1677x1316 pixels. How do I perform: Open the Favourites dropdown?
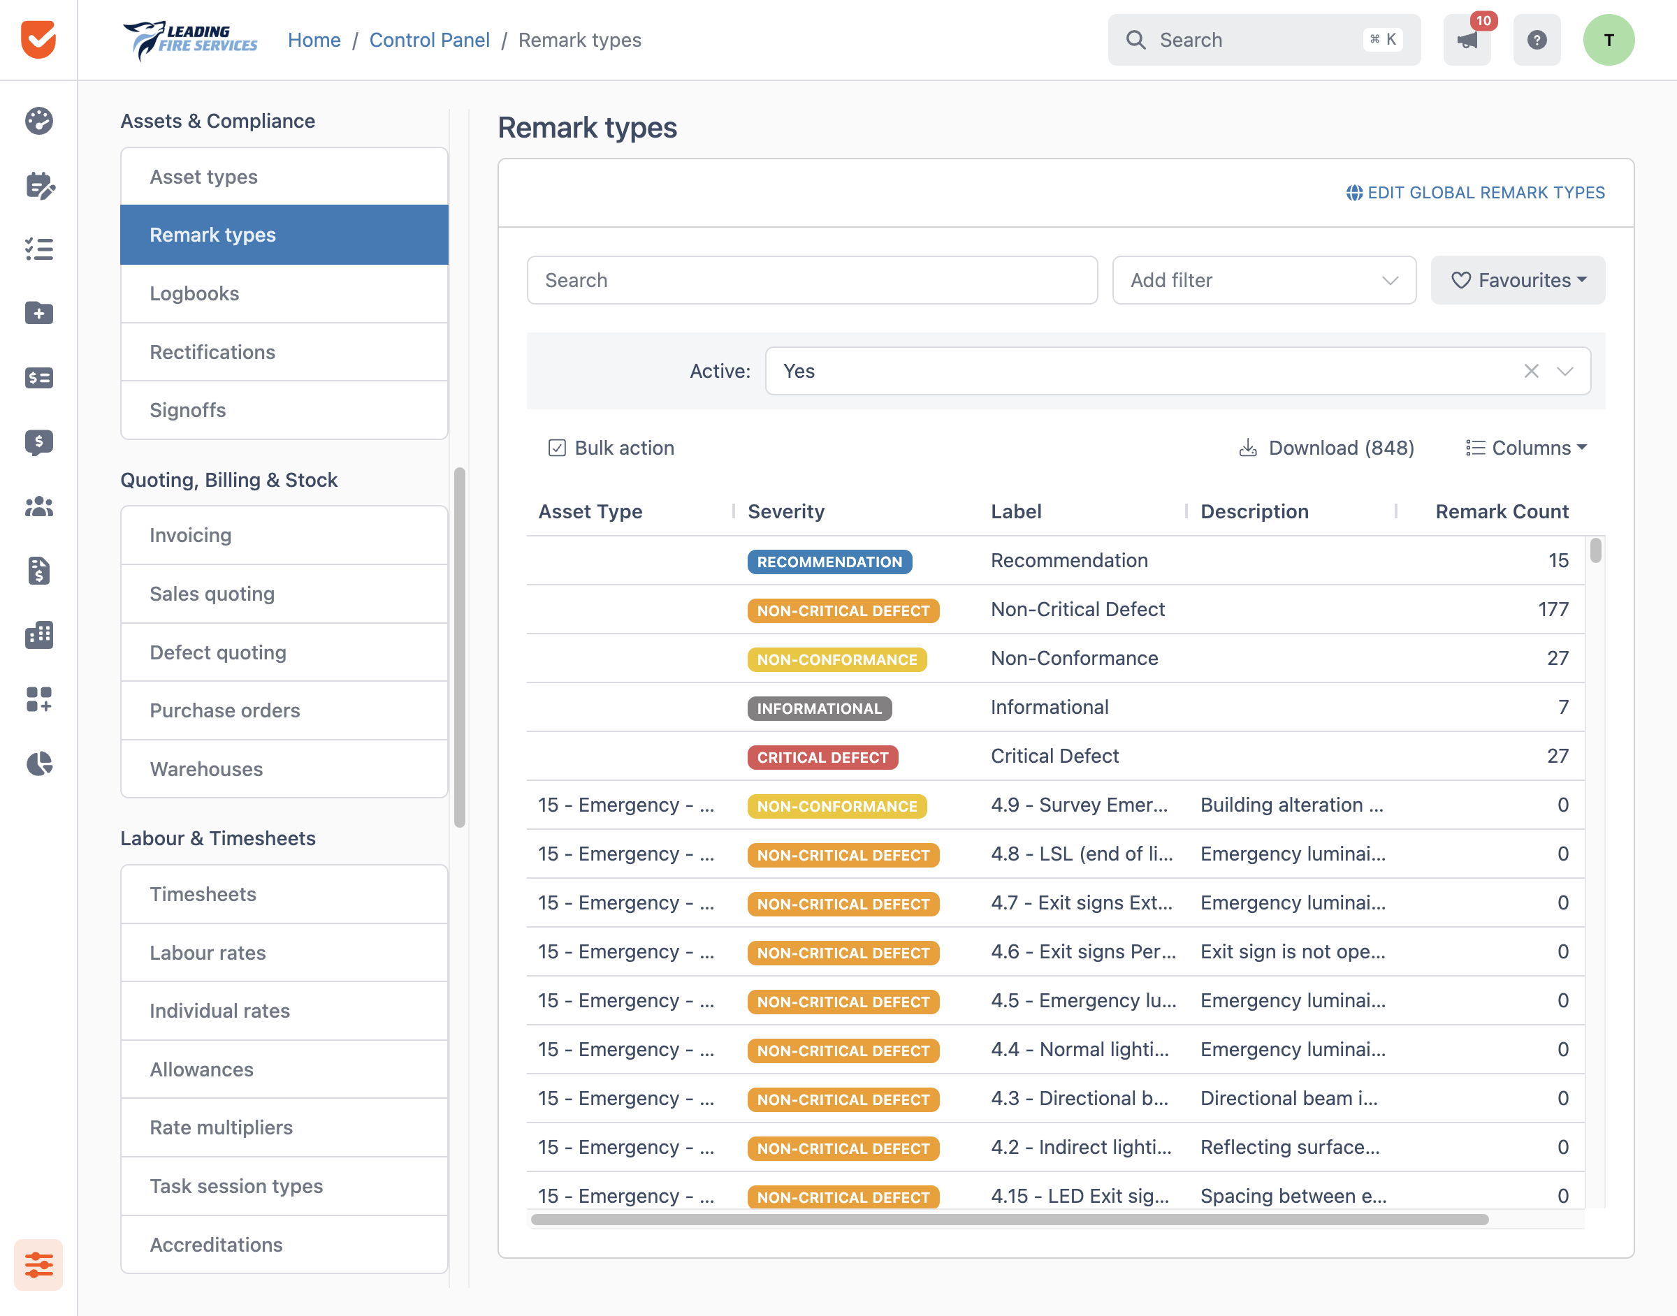[x=1518, y=281]
